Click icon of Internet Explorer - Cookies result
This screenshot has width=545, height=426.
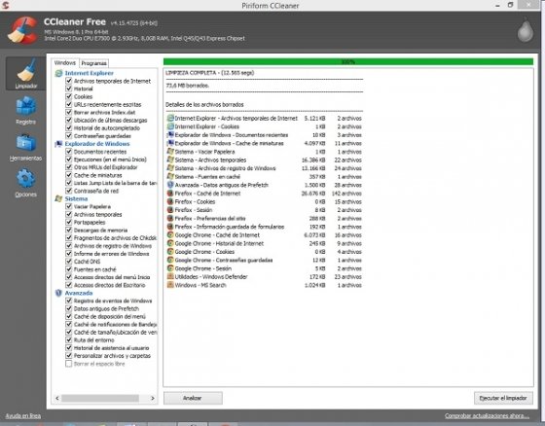(x=170, y=126)
